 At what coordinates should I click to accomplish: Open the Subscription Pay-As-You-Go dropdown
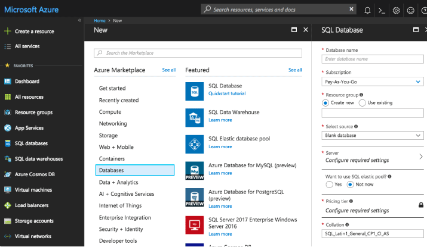[x=373, y=82]
